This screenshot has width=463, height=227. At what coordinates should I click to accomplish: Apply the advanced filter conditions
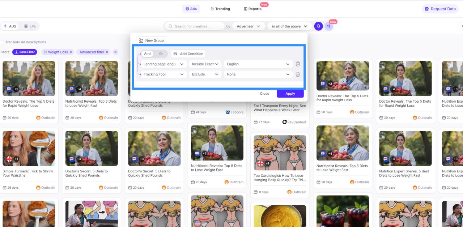click(290, 94)
